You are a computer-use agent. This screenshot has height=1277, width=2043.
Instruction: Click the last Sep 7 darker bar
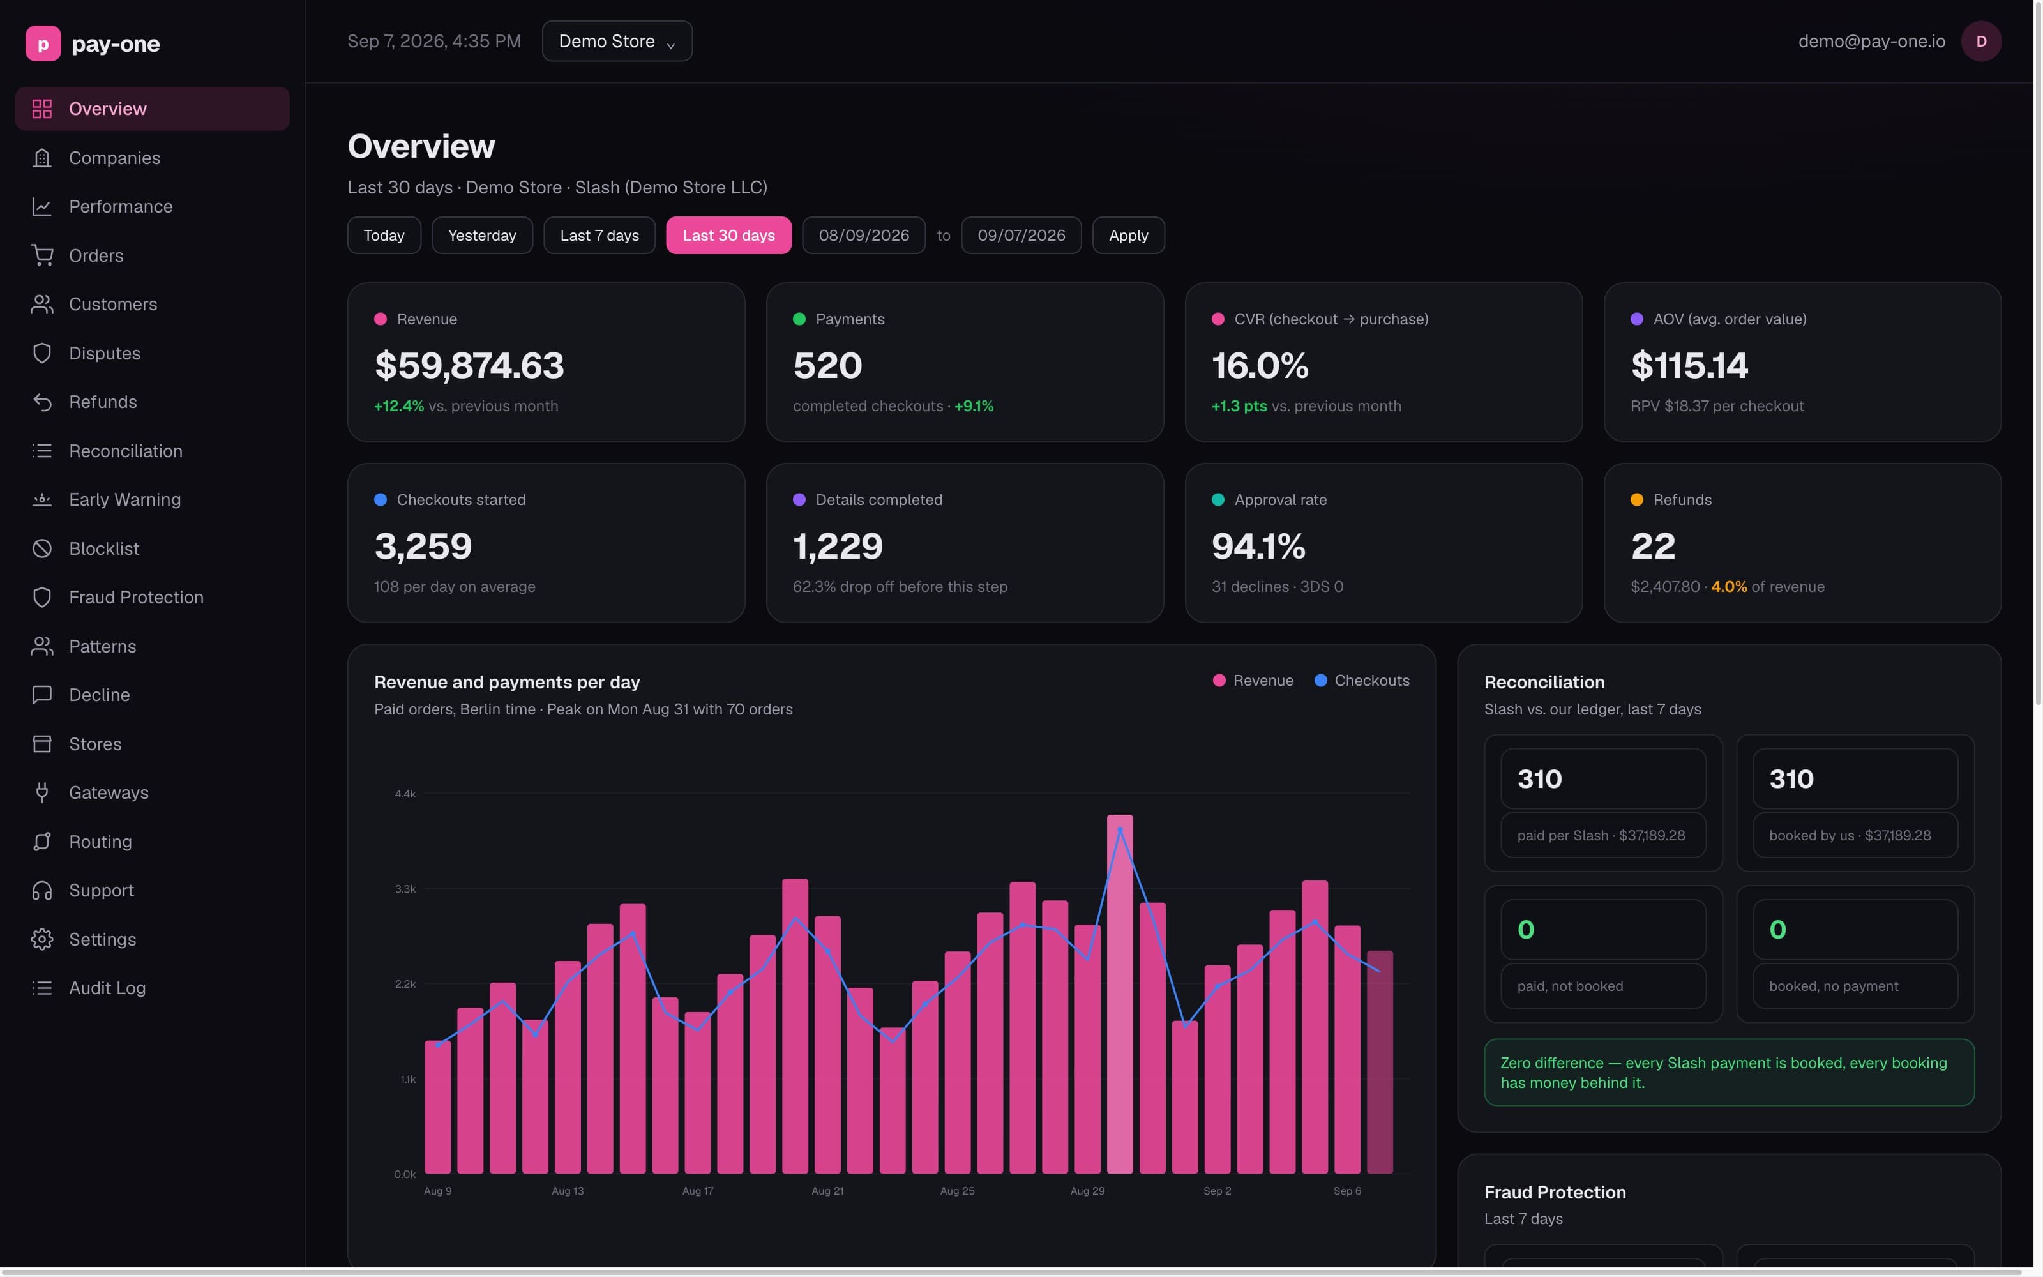tap(1380, 1062)
